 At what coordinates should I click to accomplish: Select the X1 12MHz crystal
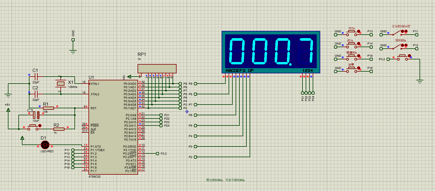point(60,84)
